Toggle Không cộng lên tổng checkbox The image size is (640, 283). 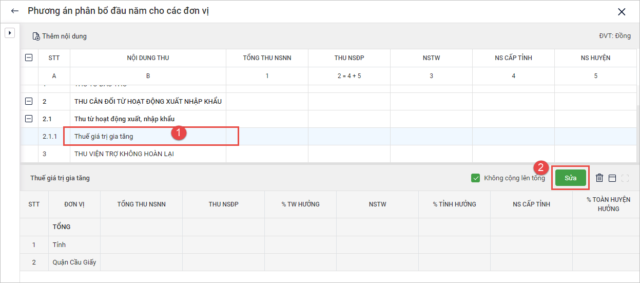475,178
